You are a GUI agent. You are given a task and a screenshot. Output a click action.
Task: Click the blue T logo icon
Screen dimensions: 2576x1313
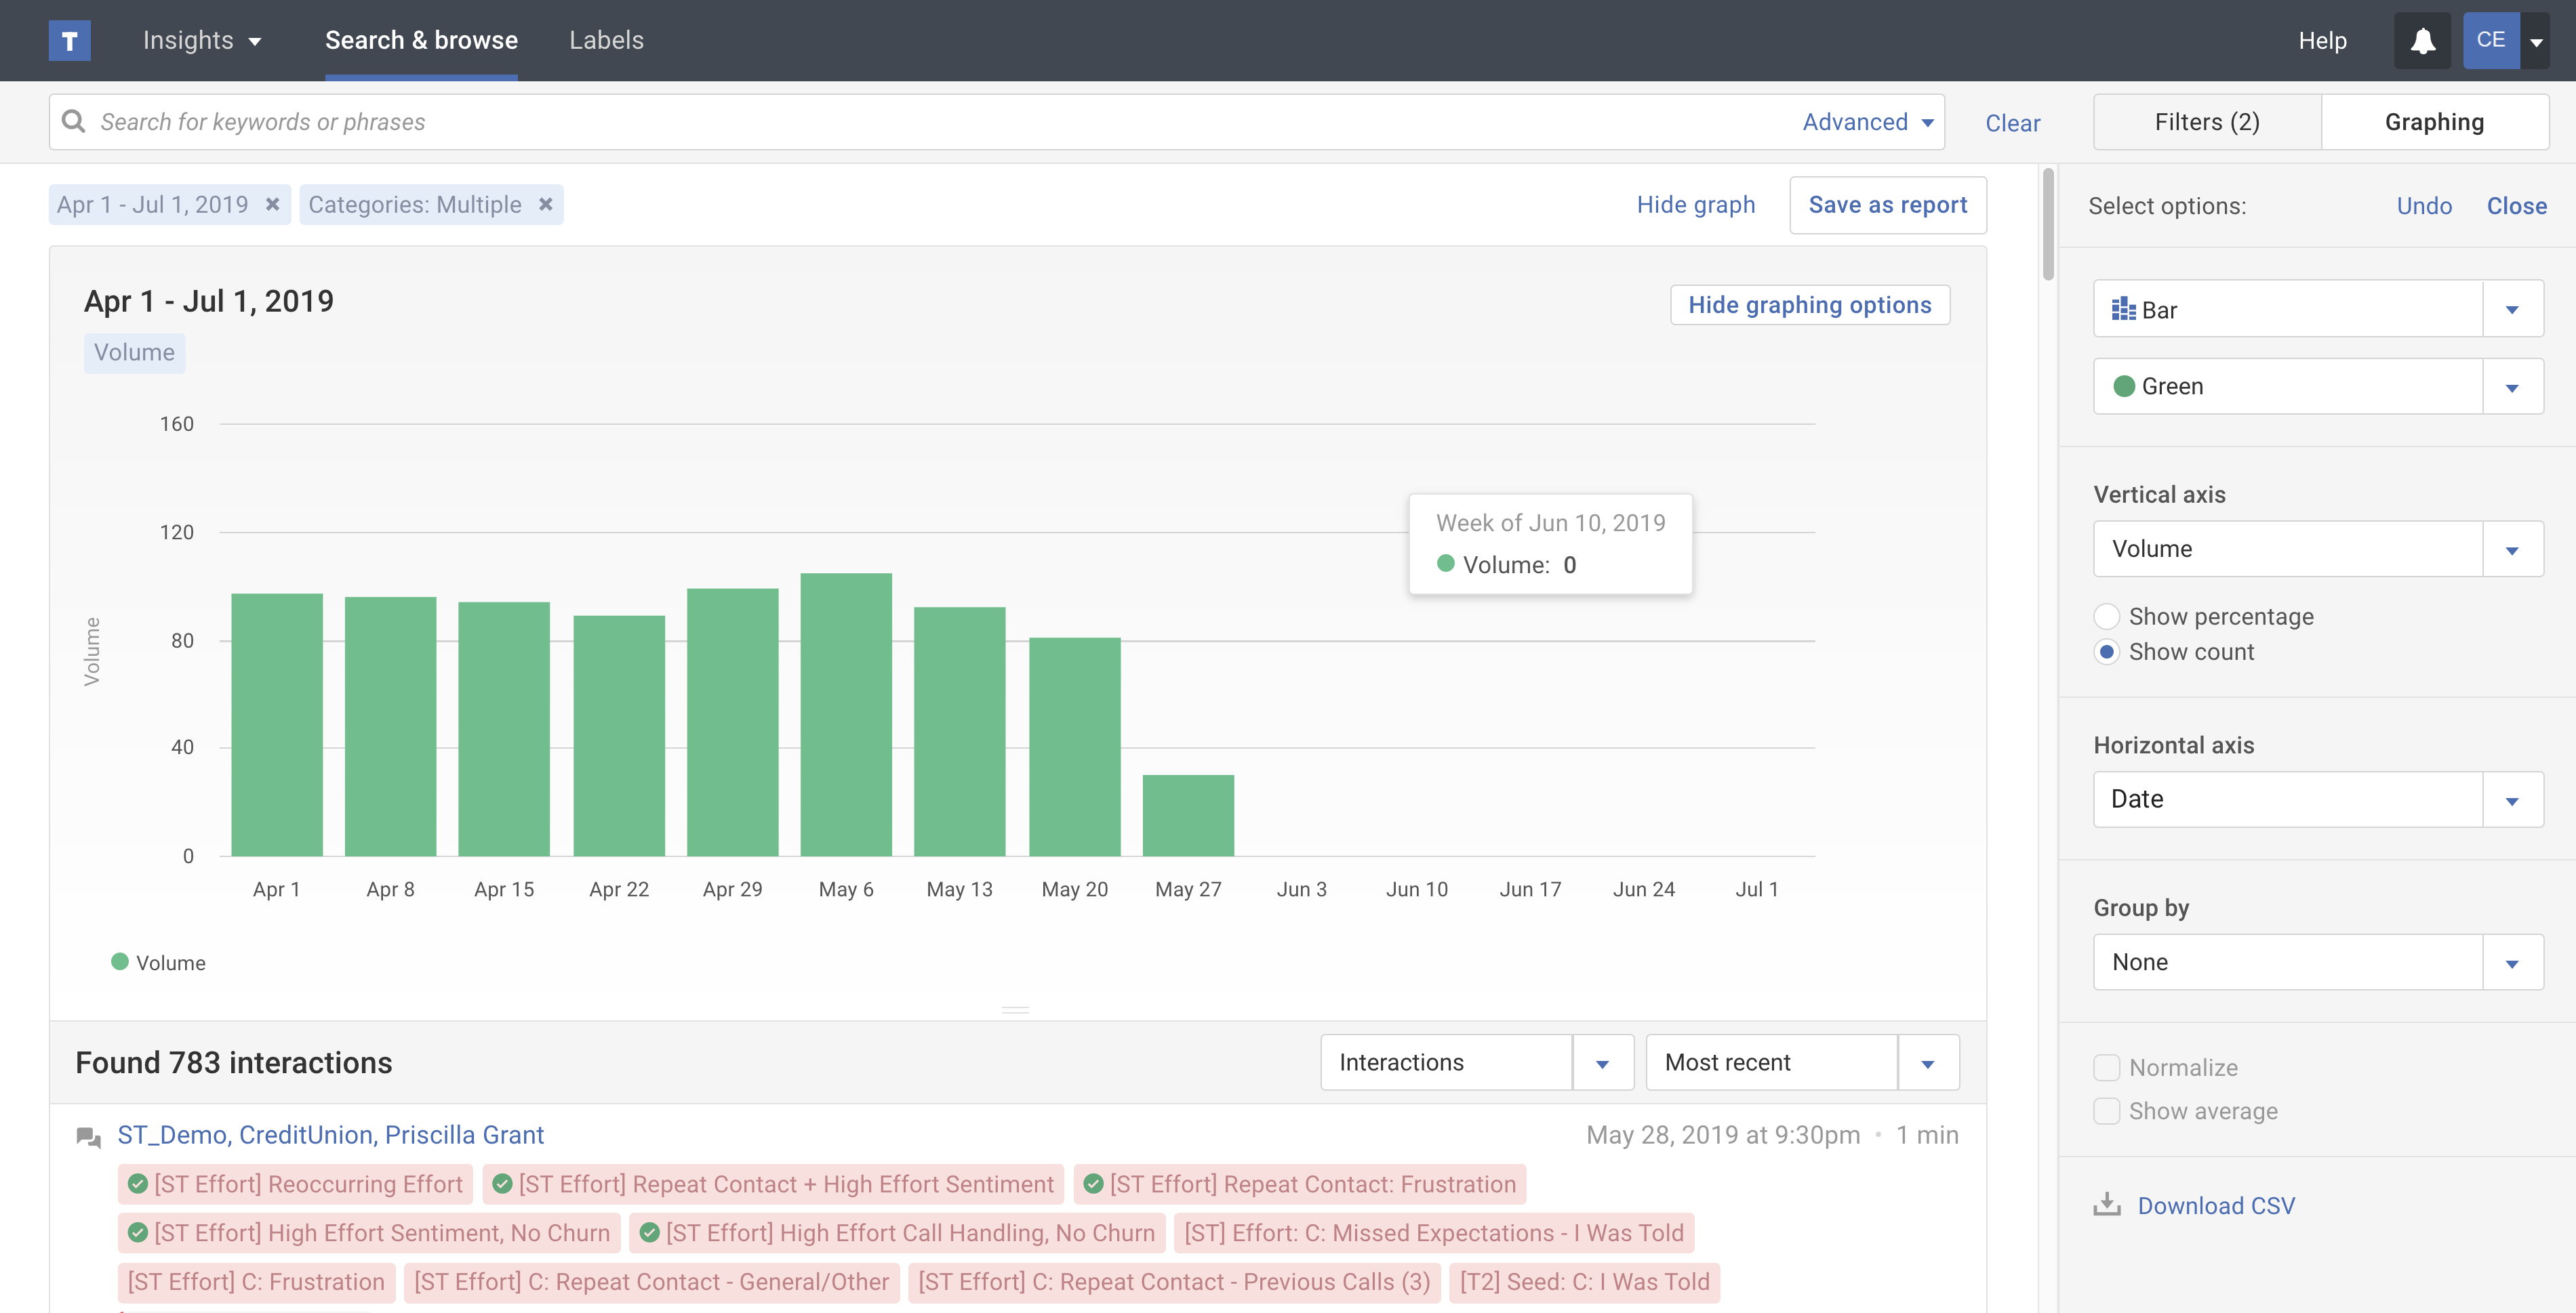tap(69, 41)
